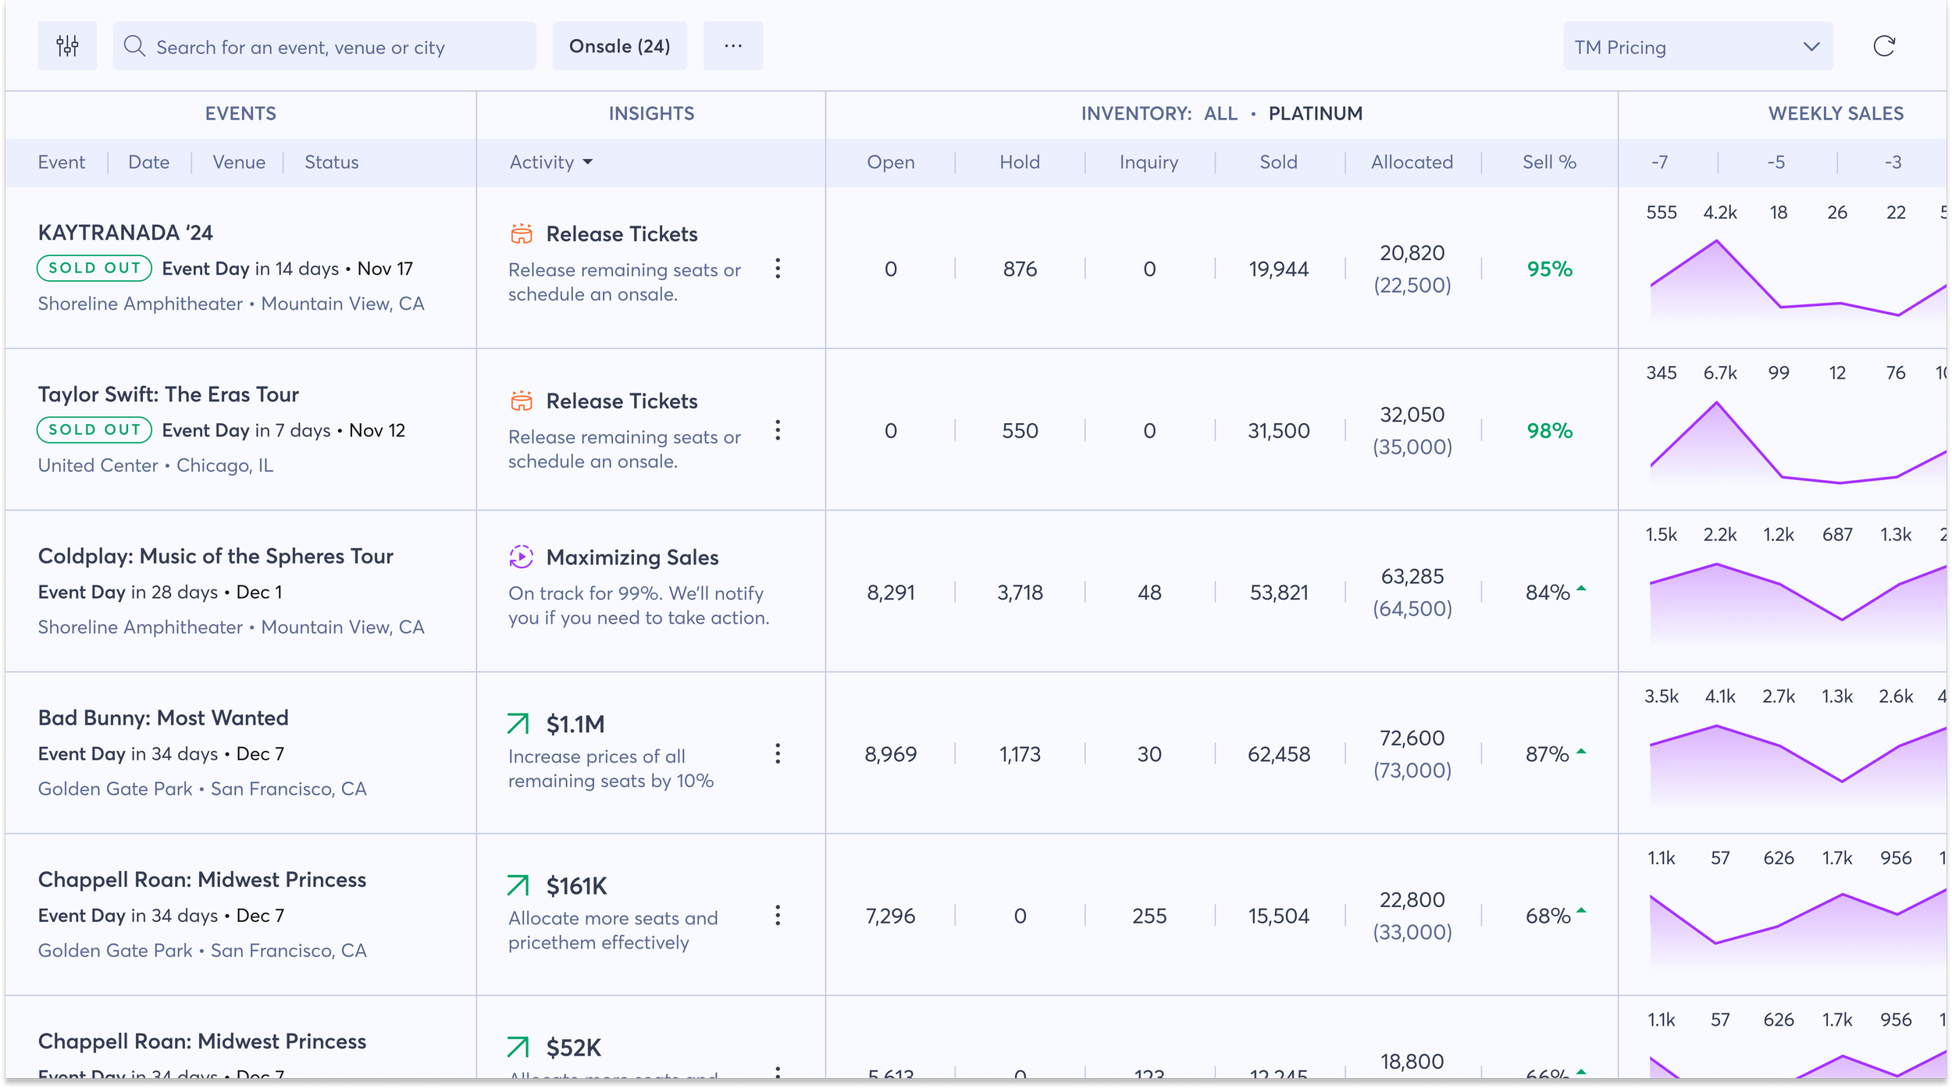Open the filter sliders icon
Screen dimensions: 1952x1089
(x=67, y=46)
